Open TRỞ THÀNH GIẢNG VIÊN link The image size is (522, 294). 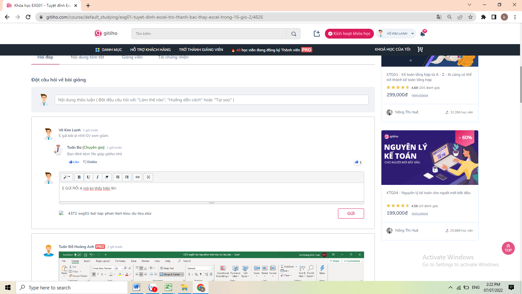[x=201, y=50]
